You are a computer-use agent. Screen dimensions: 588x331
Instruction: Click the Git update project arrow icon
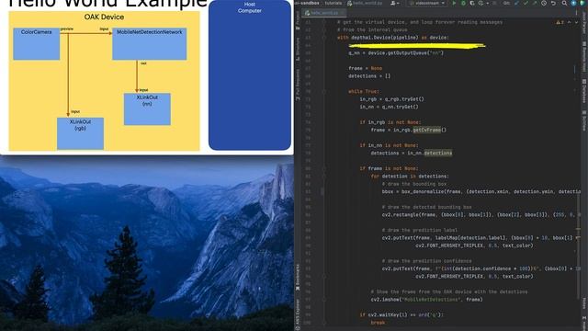click(516, 3)
